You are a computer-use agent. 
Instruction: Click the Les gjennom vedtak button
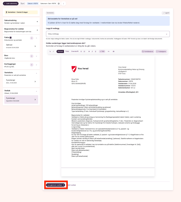coord(56,185)
